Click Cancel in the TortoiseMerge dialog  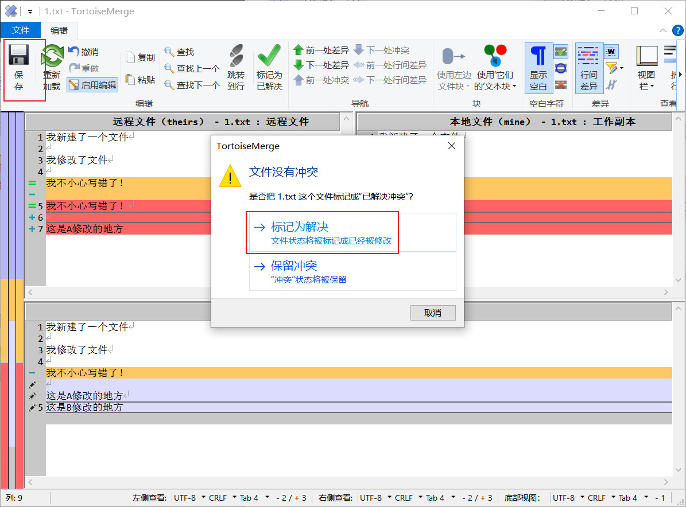point(433,313)
